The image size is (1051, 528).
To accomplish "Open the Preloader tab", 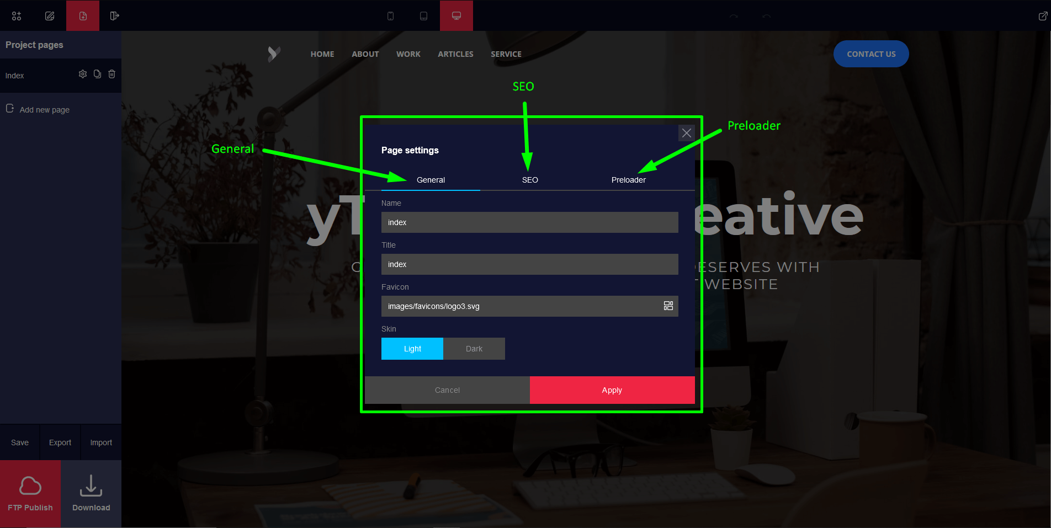I will click(x=628, y=180).
